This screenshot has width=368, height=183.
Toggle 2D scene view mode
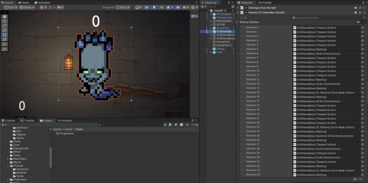click(147, 8)
